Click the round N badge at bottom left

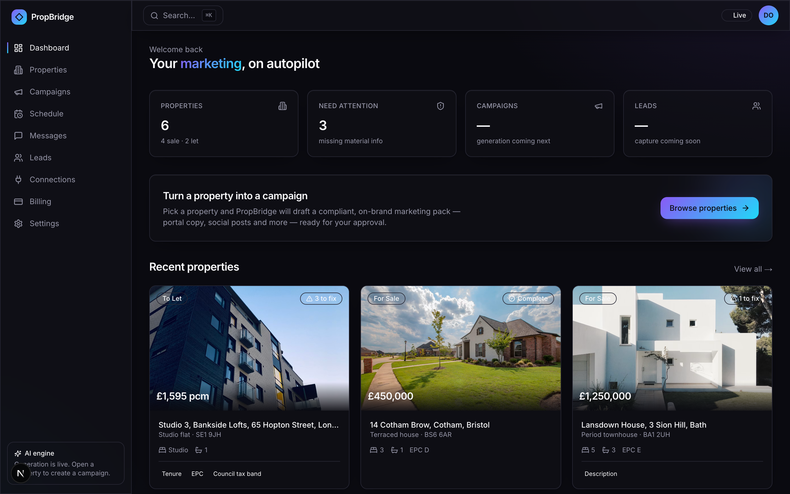21,473
